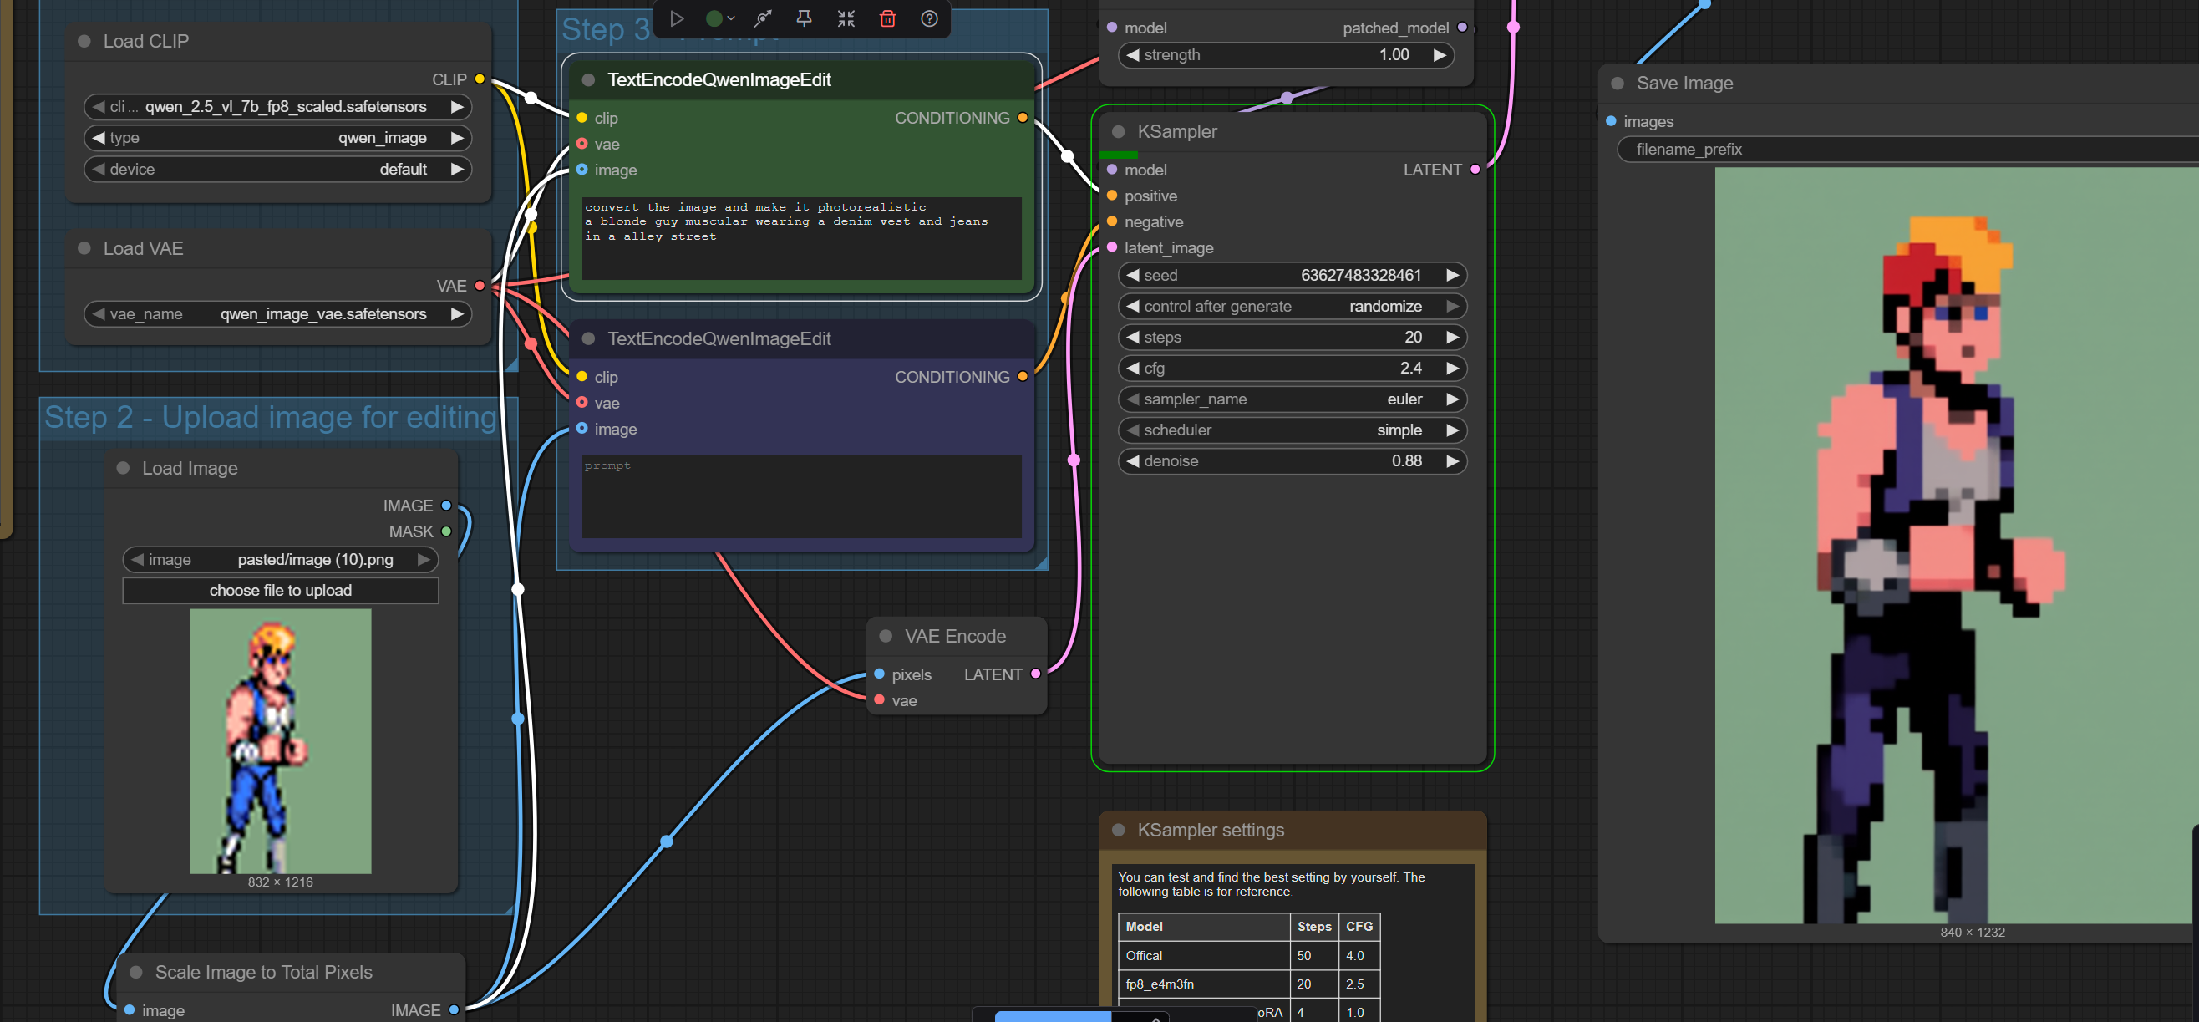The width and height of the screenshot is (2199, 1022).
Task: Collapse the Load Image node via its dot
Action: (x=123, y=468)
